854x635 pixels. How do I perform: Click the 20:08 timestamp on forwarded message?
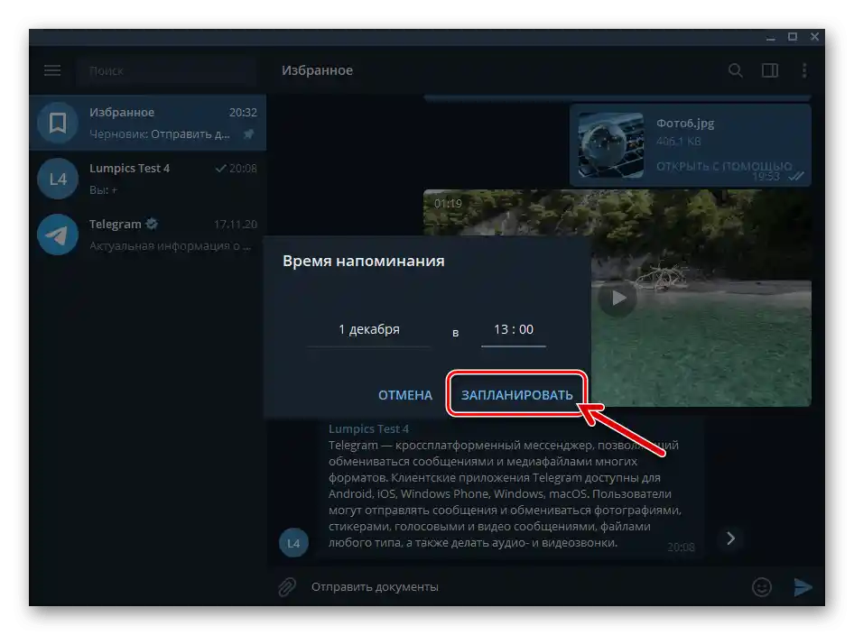coord(681,547)
